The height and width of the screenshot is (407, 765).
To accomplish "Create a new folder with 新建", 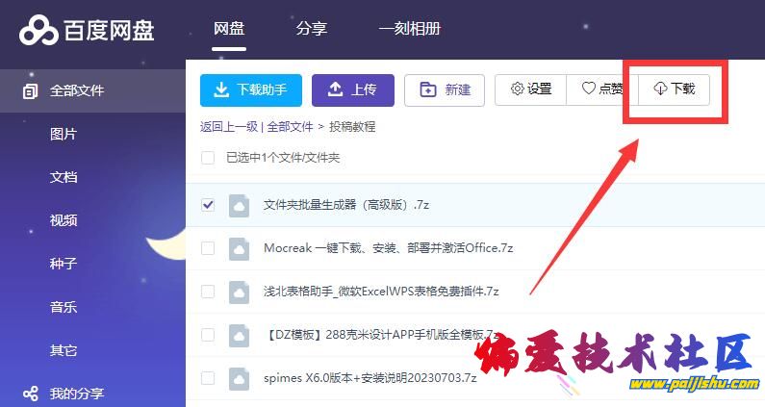I will tap(445, 89).
